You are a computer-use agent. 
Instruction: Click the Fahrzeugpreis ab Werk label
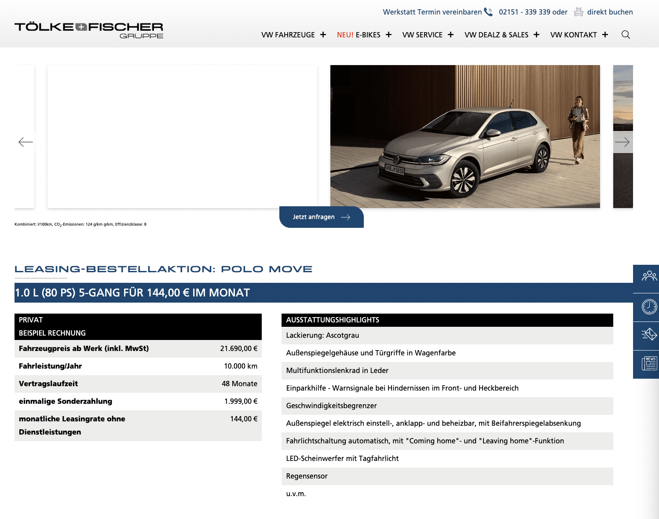(x=84, y=348)
